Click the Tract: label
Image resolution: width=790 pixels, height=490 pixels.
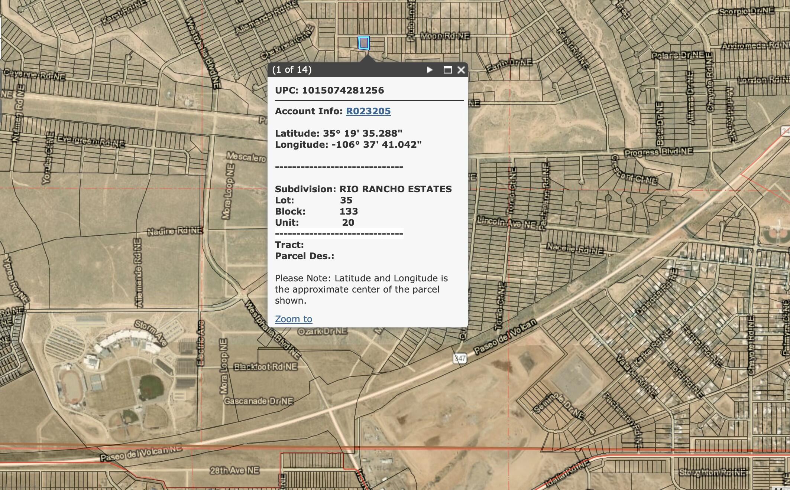pos(289,245)
